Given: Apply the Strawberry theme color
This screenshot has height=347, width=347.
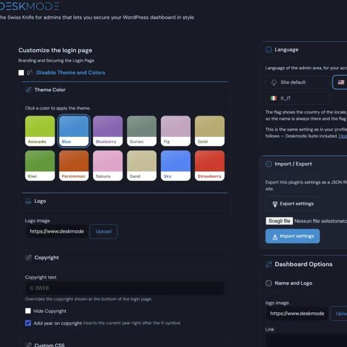Looking at the screenshot, I should (210, 166).
